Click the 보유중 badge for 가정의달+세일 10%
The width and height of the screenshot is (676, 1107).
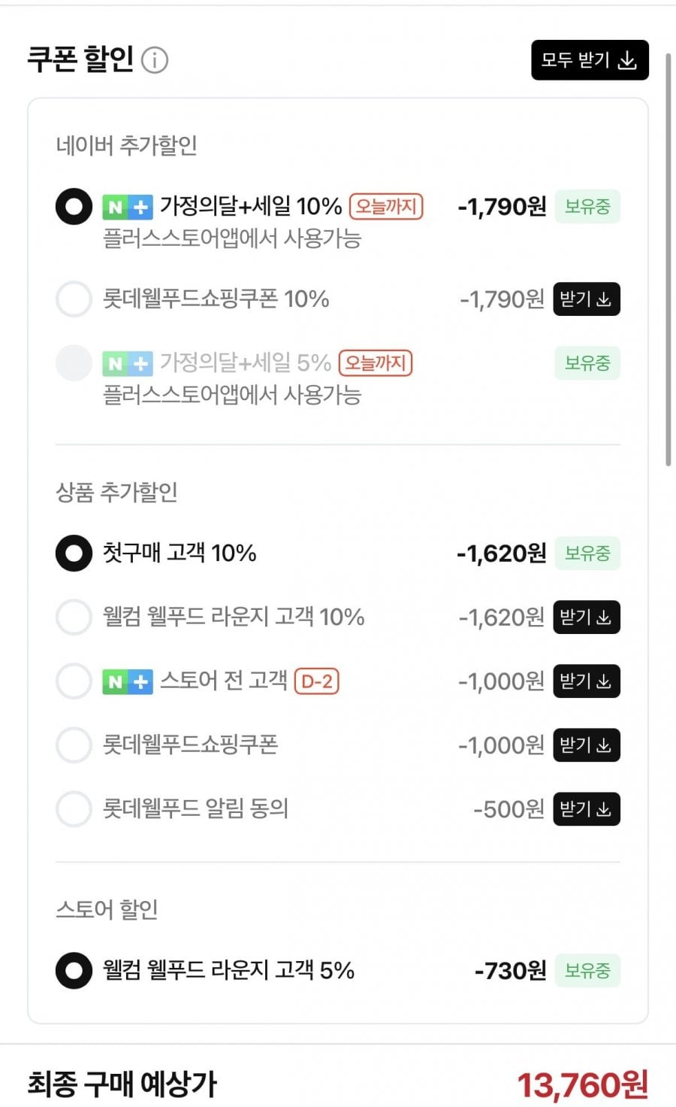click(x=587, y=206)
